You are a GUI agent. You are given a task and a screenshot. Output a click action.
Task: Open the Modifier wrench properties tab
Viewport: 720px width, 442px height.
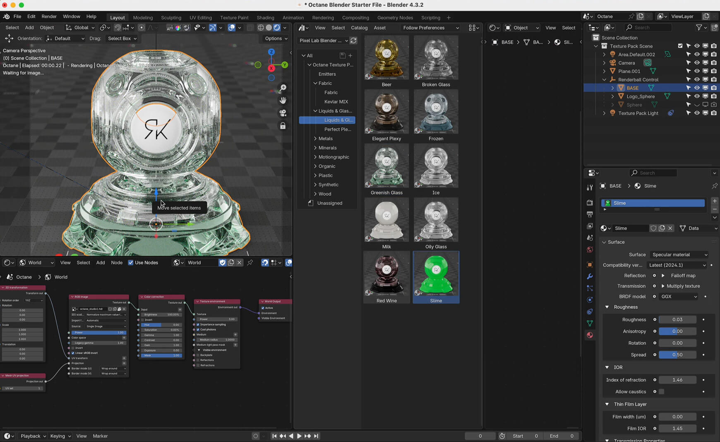coord(590,276)
